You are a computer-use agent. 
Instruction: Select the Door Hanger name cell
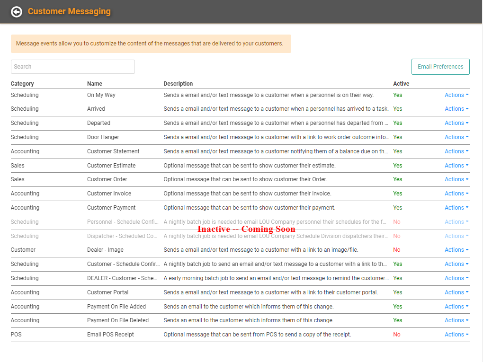[103, 137]
